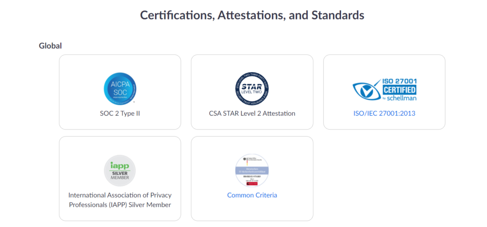Screen dimensions: 487x227
Task: Click the Common Criteria certificate seal icon
Action: tap(252, 170)
